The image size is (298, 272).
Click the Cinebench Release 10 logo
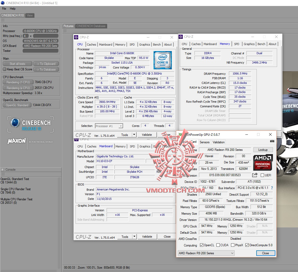[x=31, y=124]
